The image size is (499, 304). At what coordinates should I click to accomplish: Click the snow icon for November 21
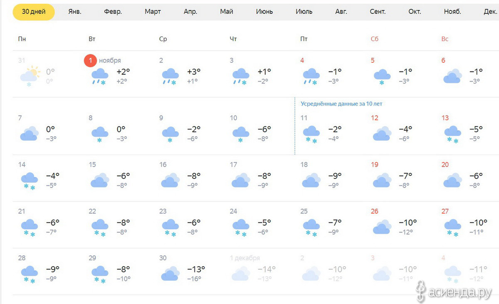point(29,227)
